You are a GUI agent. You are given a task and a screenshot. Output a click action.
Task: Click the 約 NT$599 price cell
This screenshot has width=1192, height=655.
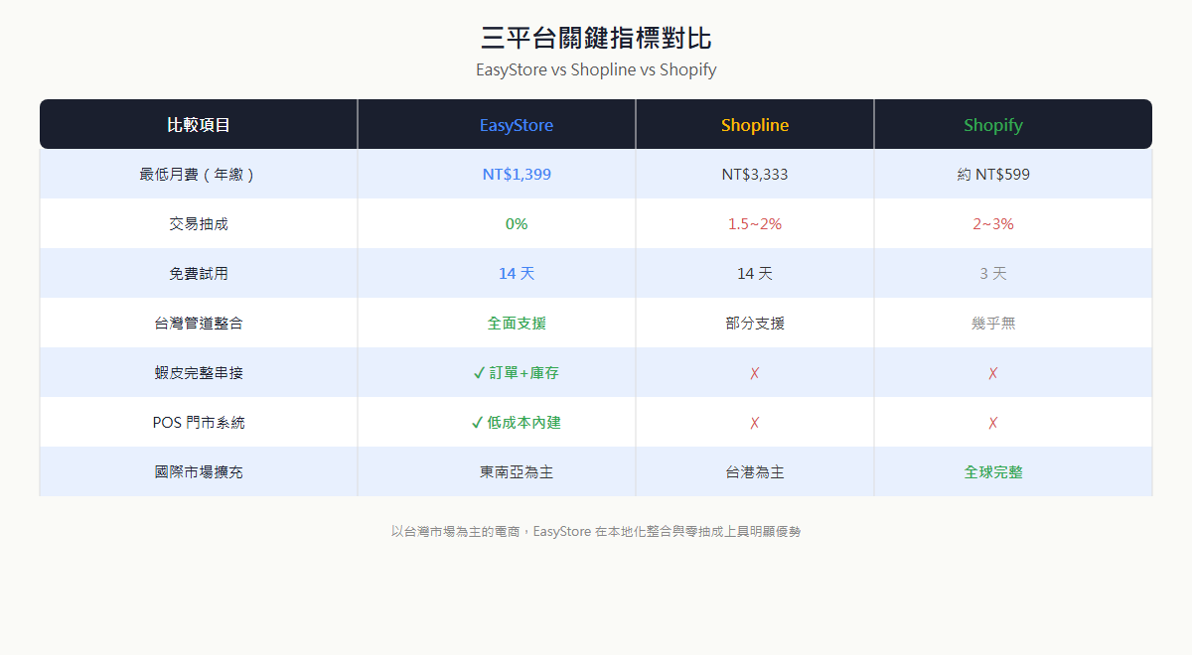(x=1013, y=175)
